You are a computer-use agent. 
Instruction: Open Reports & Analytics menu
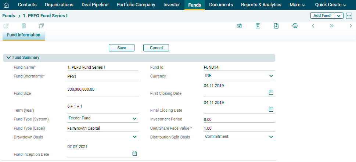(261, 5)
